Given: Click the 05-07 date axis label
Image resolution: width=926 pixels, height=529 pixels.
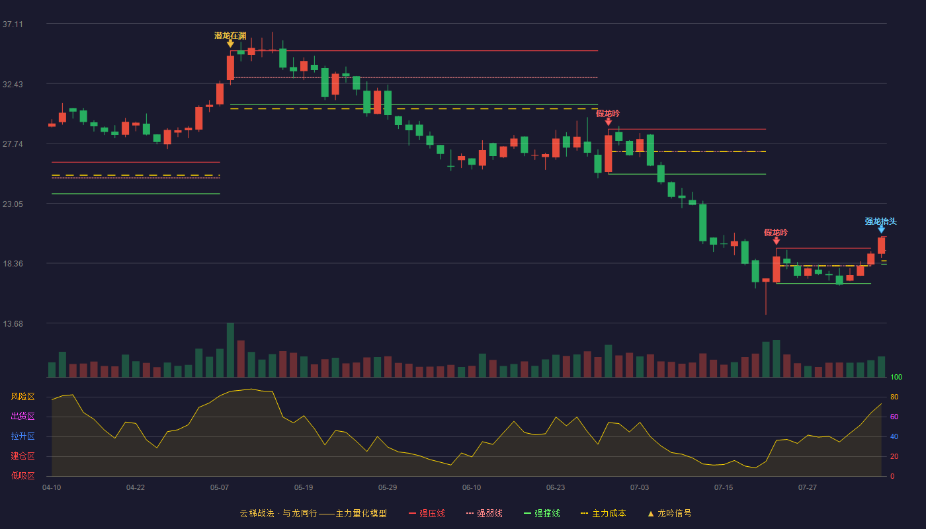Looking at the screenshot, I should [x=220, y=487].
